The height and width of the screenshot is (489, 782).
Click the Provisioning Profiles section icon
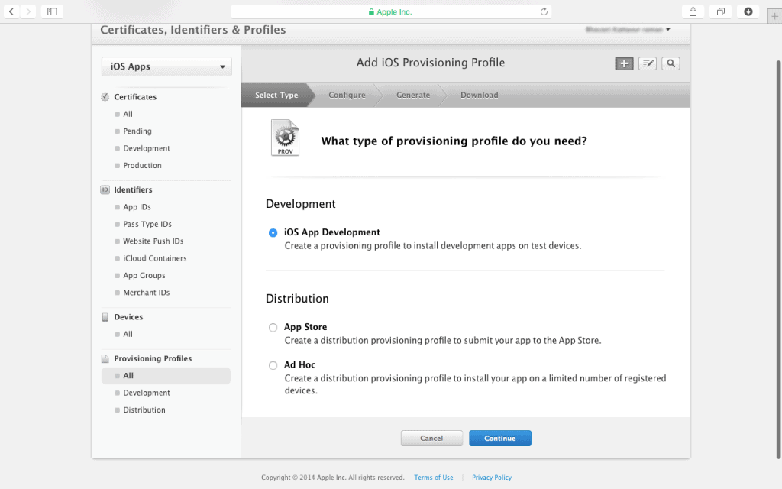coord(105,359)
